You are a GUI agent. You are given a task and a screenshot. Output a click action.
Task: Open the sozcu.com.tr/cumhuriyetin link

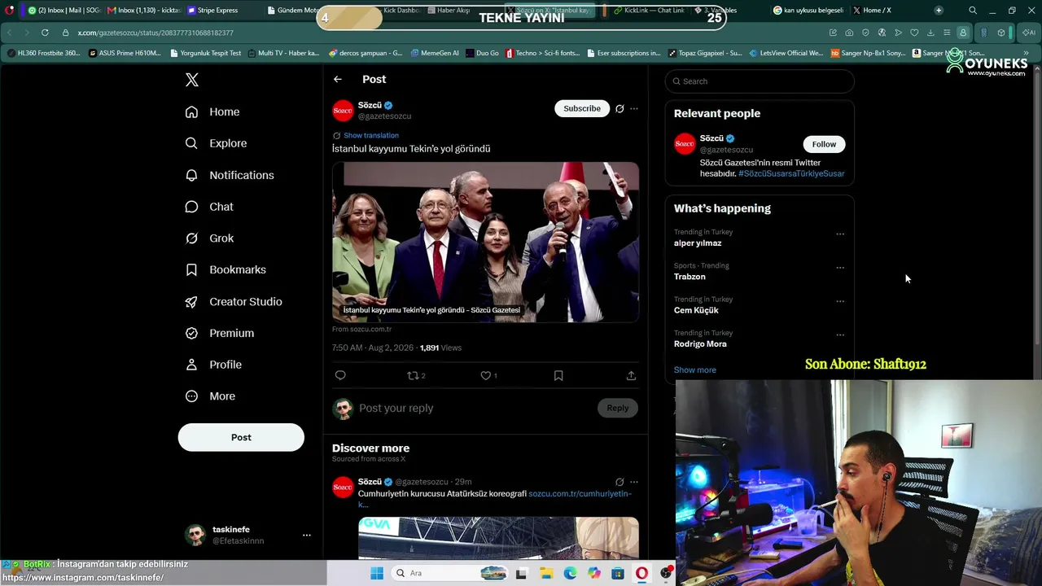tap(580, 493)
